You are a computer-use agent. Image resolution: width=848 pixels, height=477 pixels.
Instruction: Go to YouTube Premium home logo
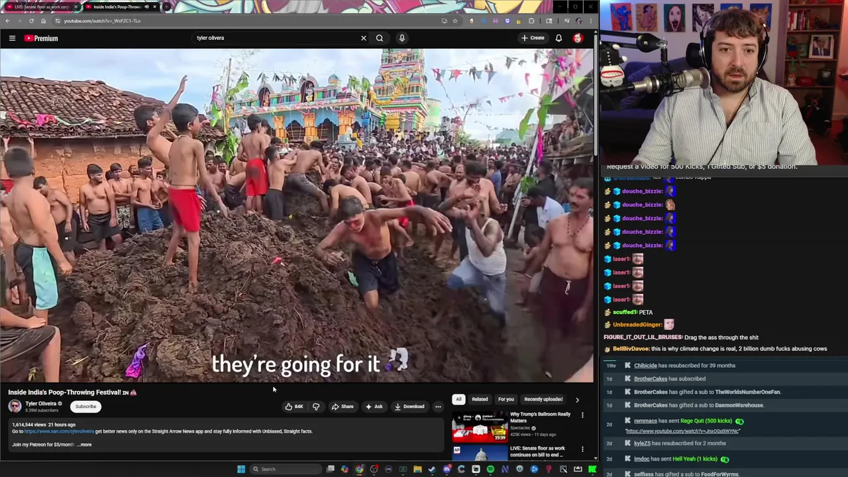[x=41, y=38]
